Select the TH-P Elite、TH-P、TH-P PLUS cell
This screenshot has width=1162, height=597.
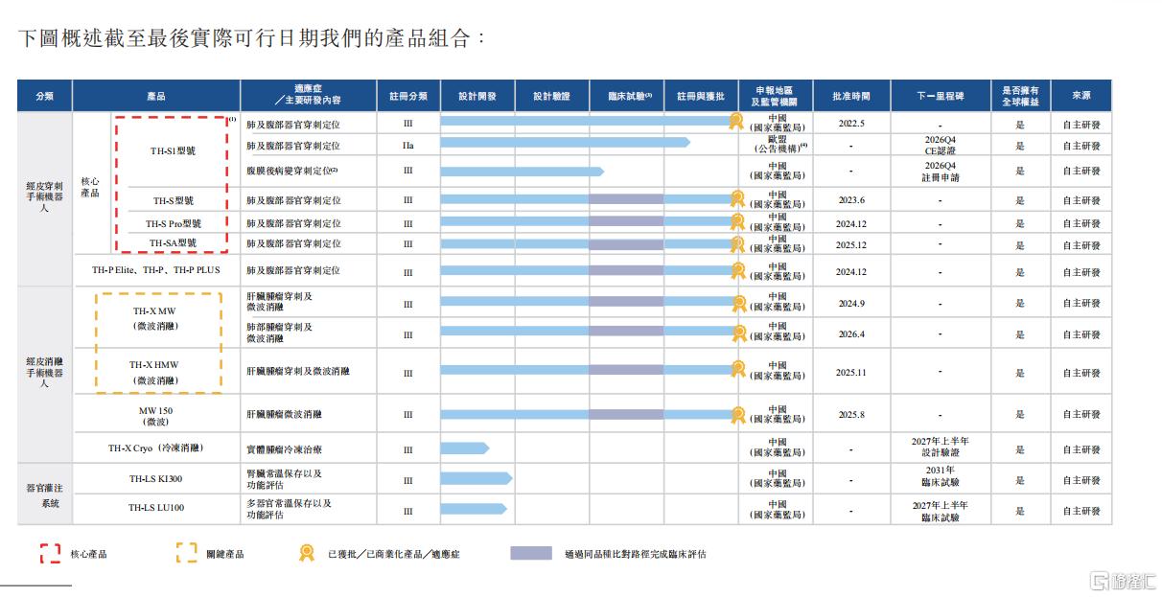(156, 270)
